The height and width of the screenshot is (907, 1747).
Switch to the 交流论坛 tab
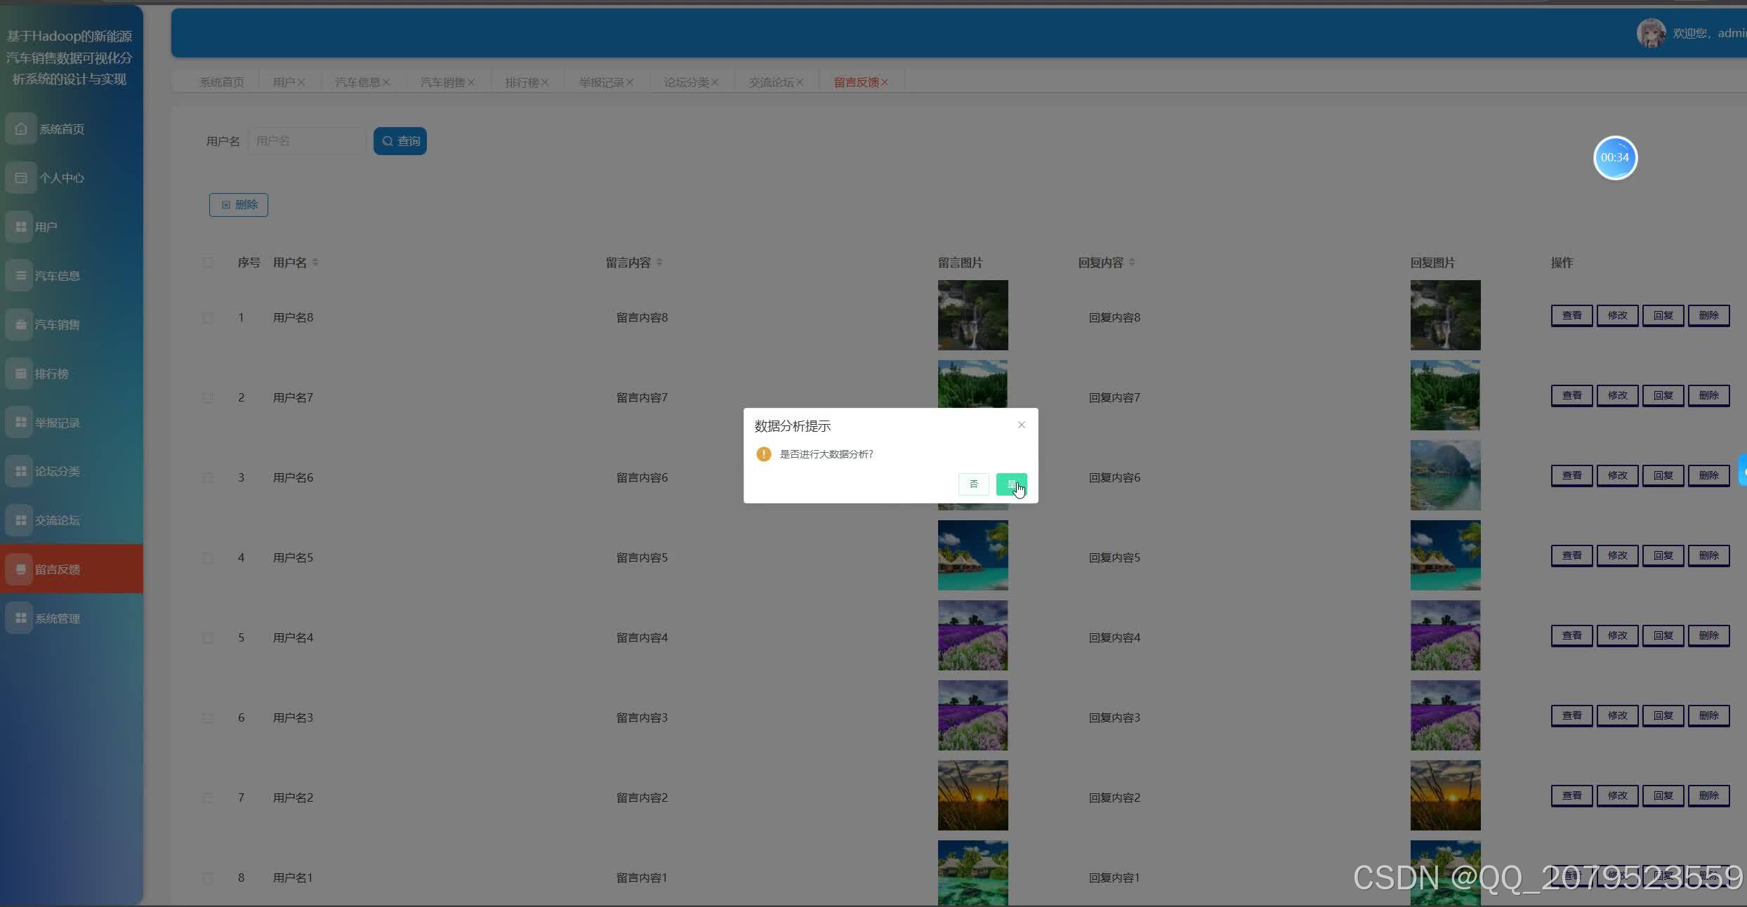tap(770, 83)
